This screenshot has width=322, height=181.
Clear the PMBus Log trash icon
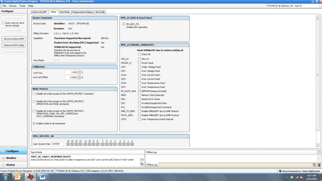point(319,165)
